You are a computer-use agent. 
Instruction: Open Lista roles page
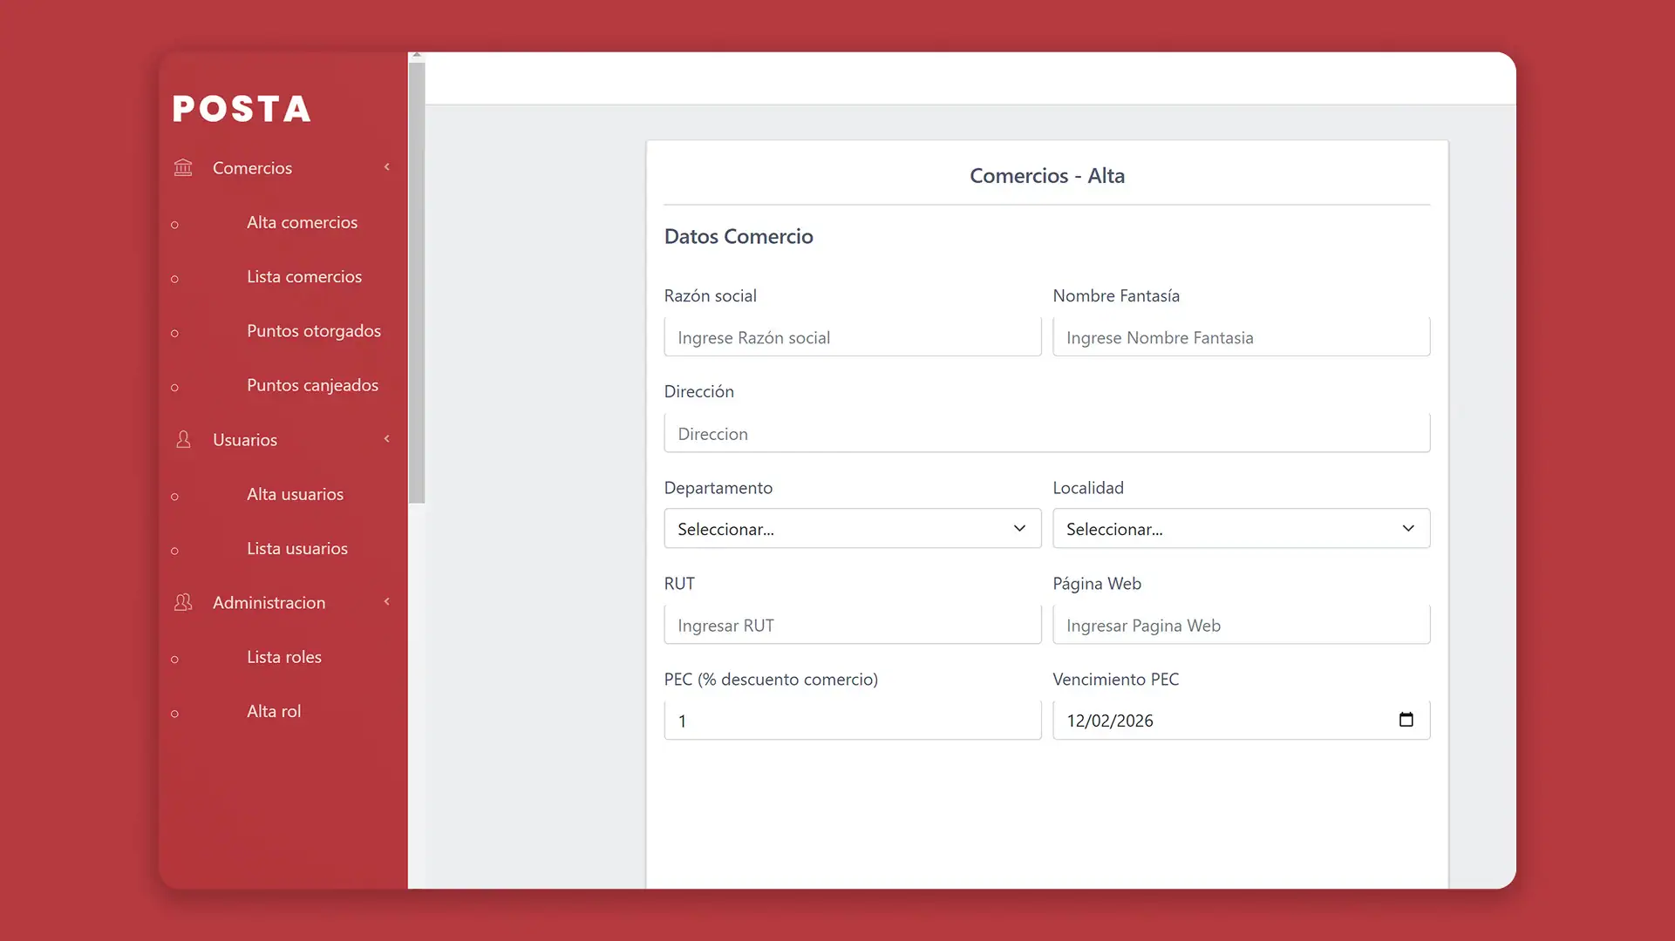284,657
